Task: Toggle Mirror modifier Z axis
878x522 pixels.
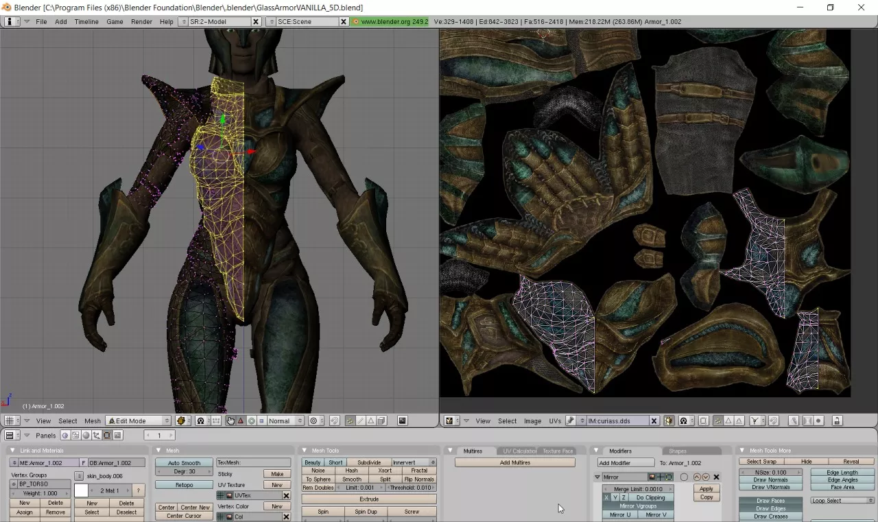Action: (x=624, y=497)
